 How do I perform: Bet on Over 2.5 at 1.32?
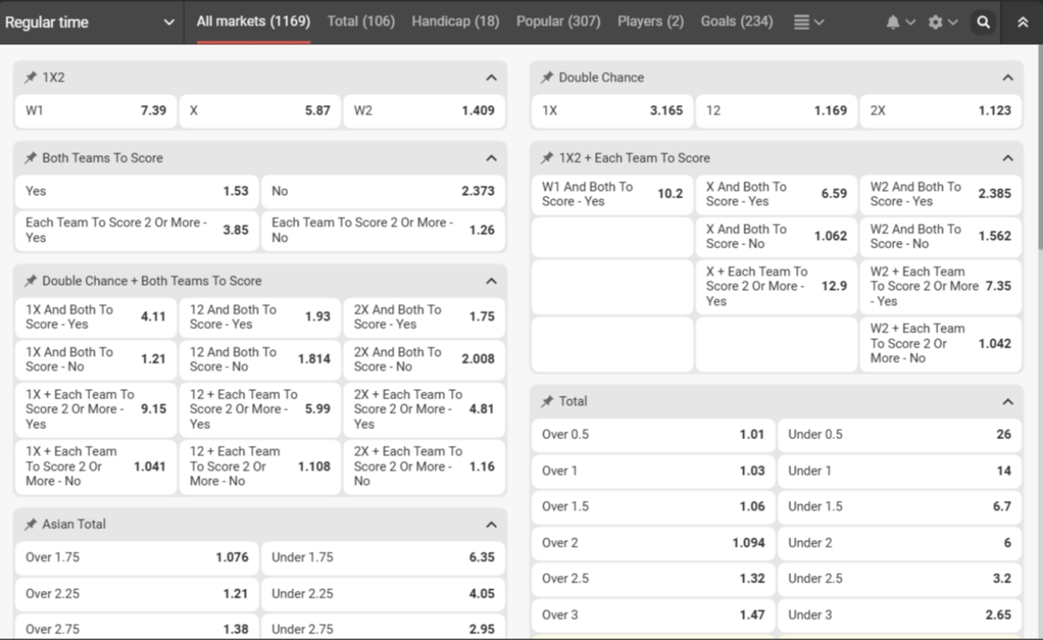tap(653, 578)
